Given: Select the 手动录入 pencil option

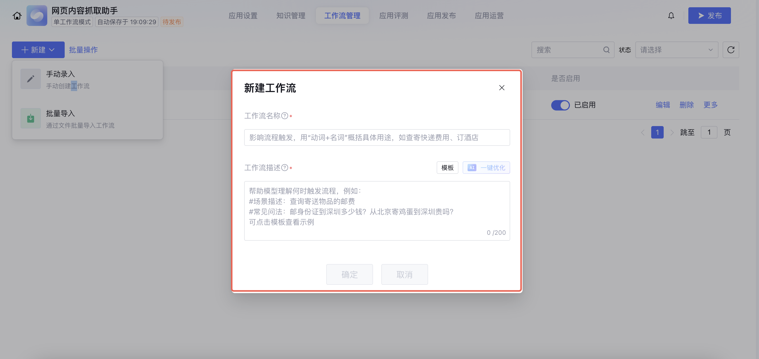Looking at the screenshot, I should [31, 79].
